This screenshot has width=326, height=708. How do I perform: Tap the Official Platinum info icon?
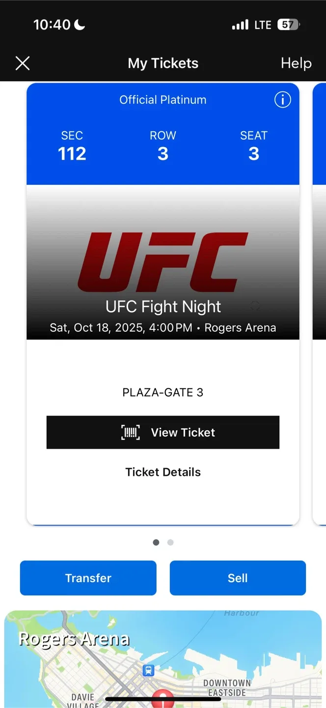[x=282, y=100]
